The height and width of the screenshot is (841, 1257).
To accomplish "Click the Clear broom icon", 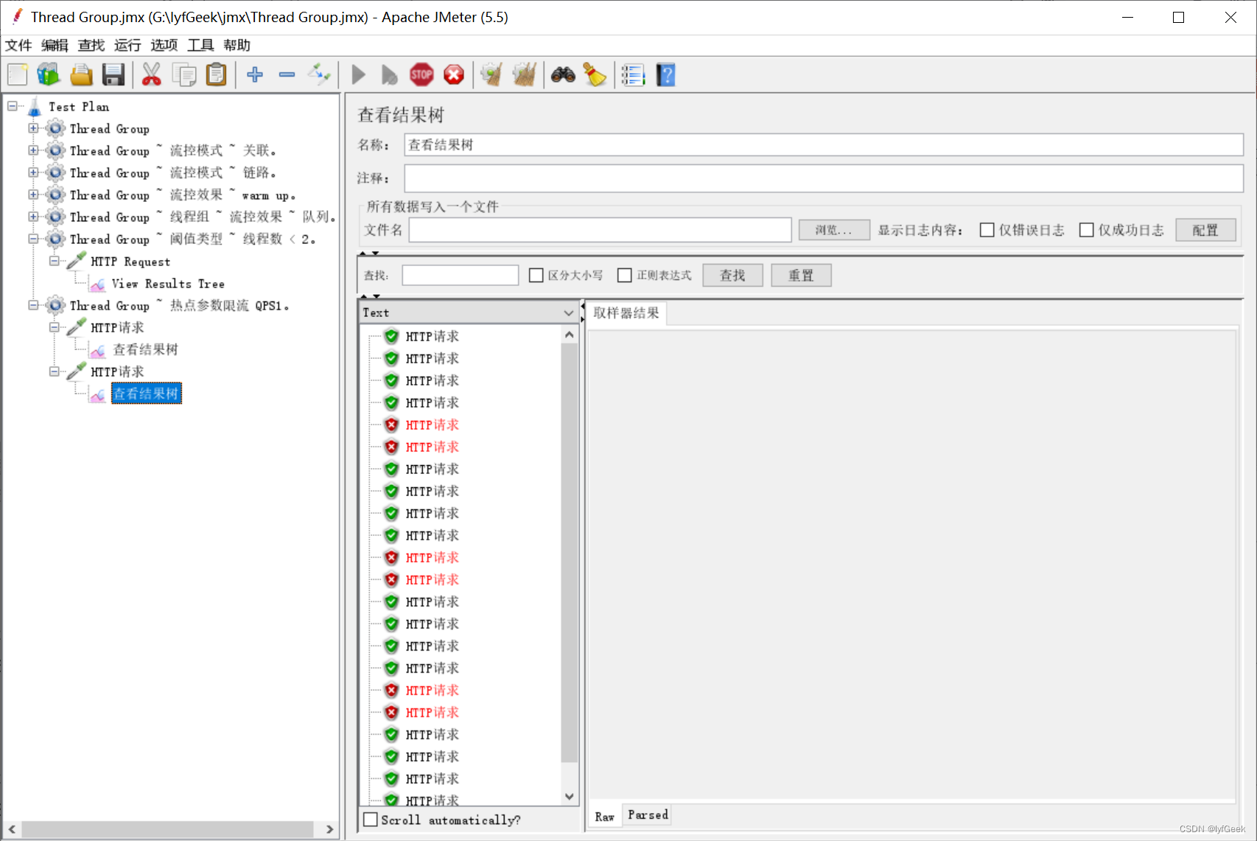I will tap(491, 74).
